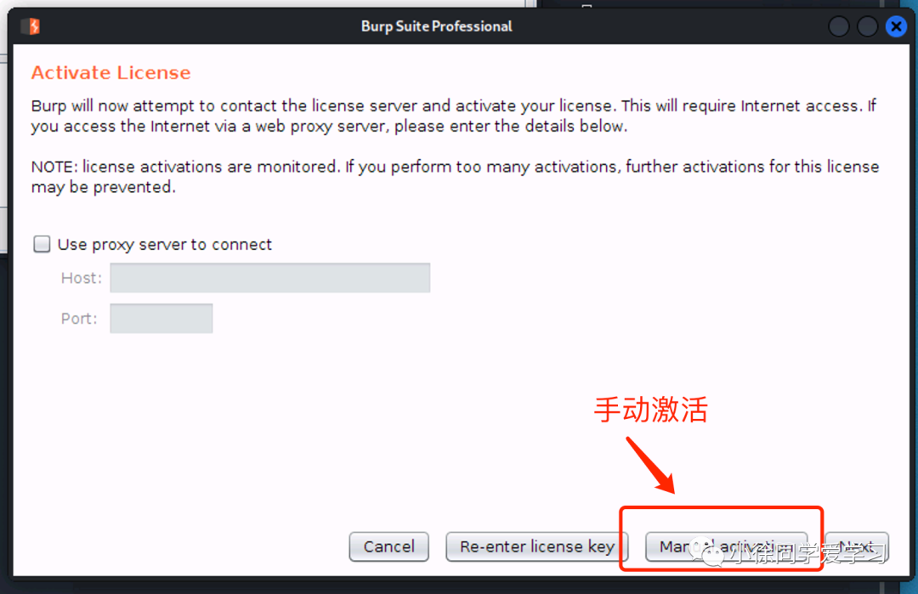918x594 pixels.
Task: Select the Manual activation button
Action: [x=726, y=546]
